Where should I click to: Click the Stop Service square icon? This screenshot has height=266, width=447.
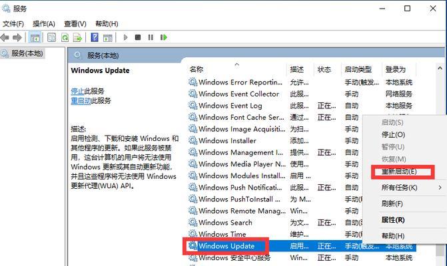(138, 37)
